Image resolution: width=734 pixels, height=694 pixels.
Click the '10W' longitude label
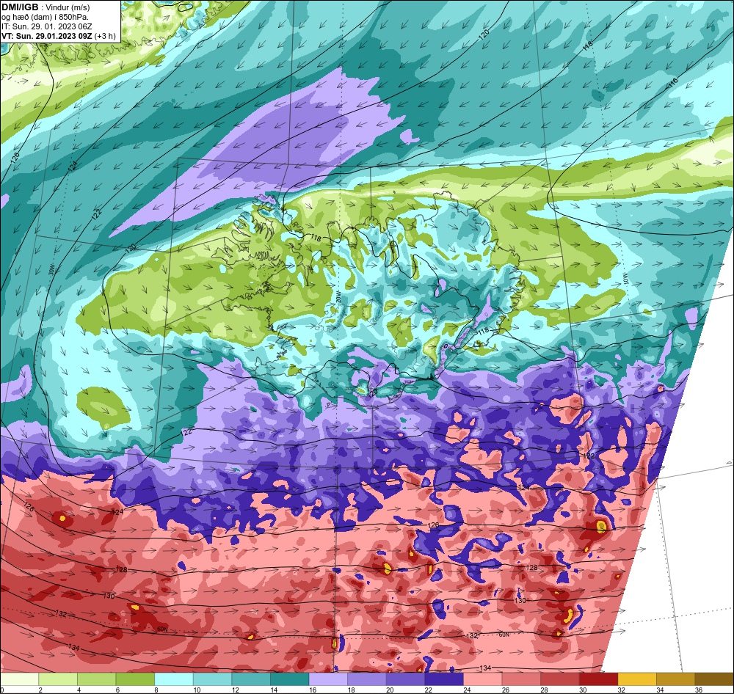[x=625, y=279]
